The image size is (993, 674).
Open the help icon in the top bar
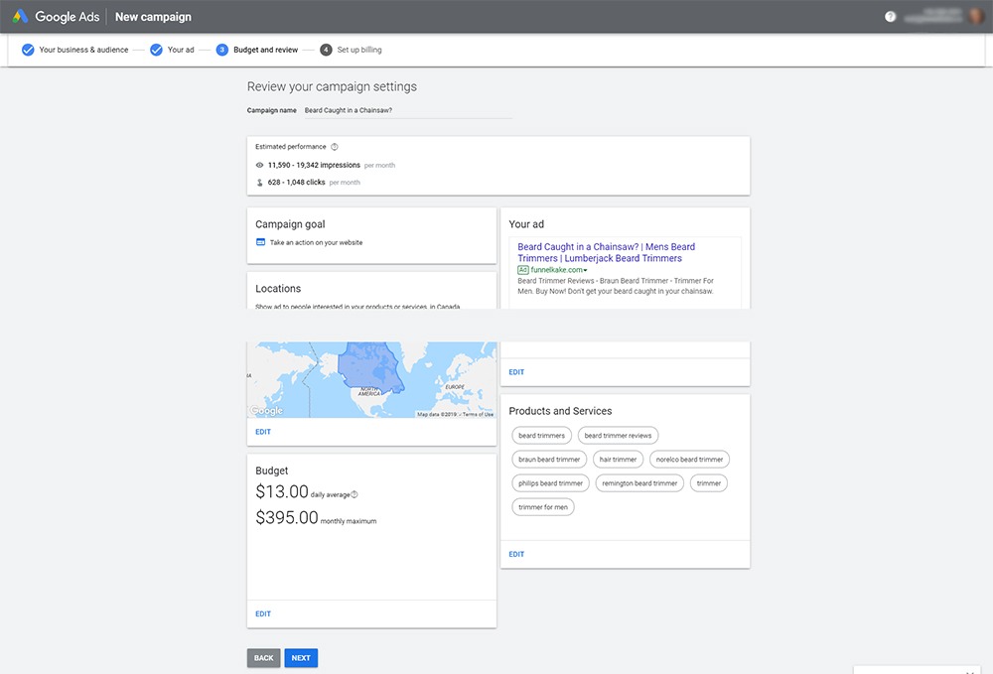coord(891,17)
